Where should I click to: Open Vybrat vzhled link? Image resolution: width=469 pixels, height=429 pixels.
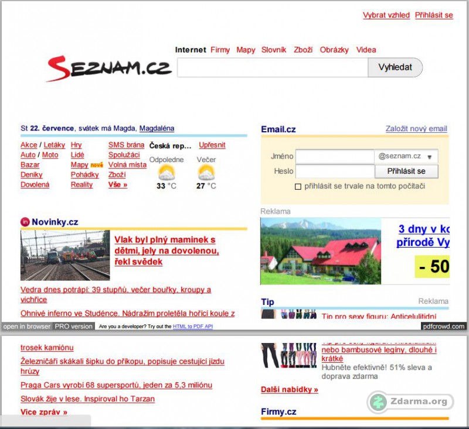pyautogui.click(x=386, y=15)
